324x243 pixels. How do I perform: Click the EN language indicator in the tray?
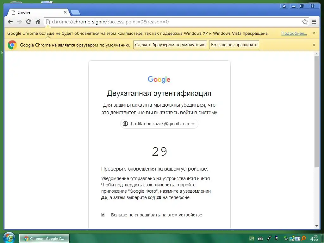click(252, 238)
